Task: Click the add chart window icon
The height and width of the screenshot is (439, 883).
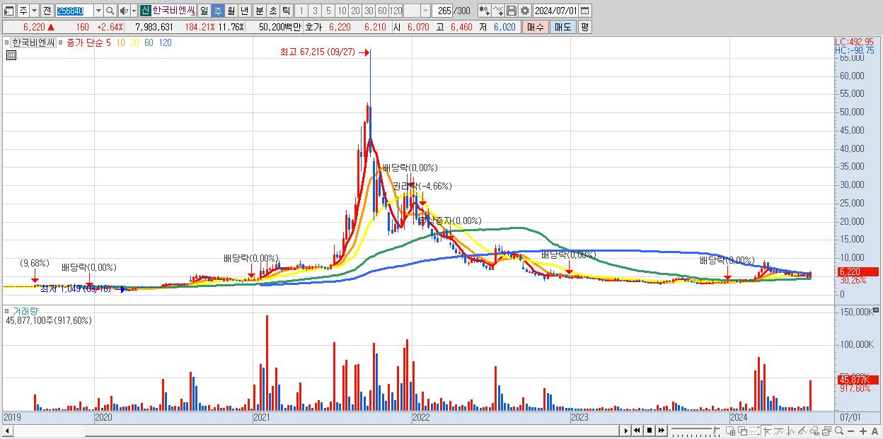Action: pyautogui.click(x=730, y=431)
